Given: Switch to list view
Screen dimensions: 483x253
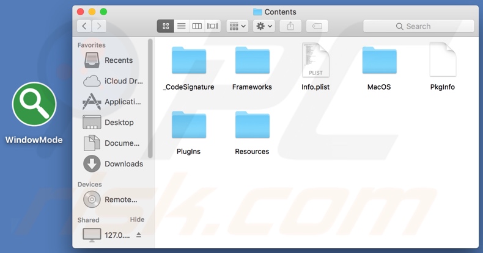Looking at the screenshot, I should tap(182, 26).
